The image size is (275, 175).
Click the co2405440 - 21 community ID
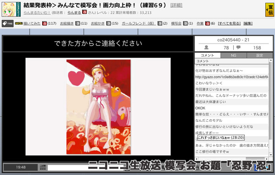[x=233, y=40]
